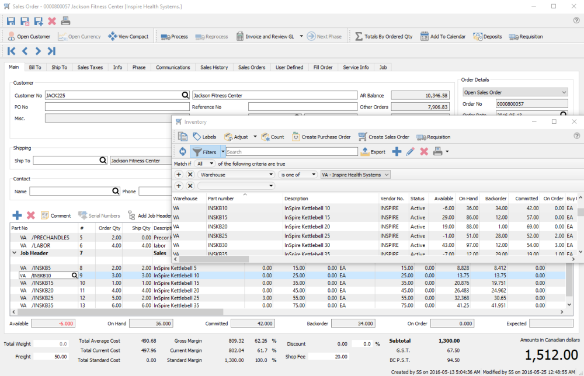Click the pencil Edit icon in Inventory
Screen dimensions: 584x376
411,152
